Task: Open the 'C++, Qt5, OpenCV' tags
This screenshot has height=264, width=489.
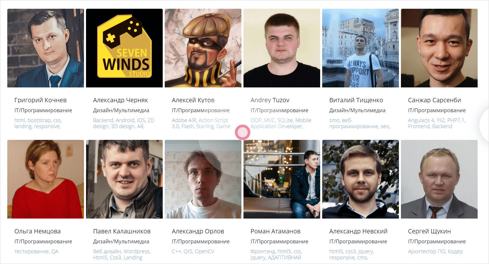Action: point(193,251)
